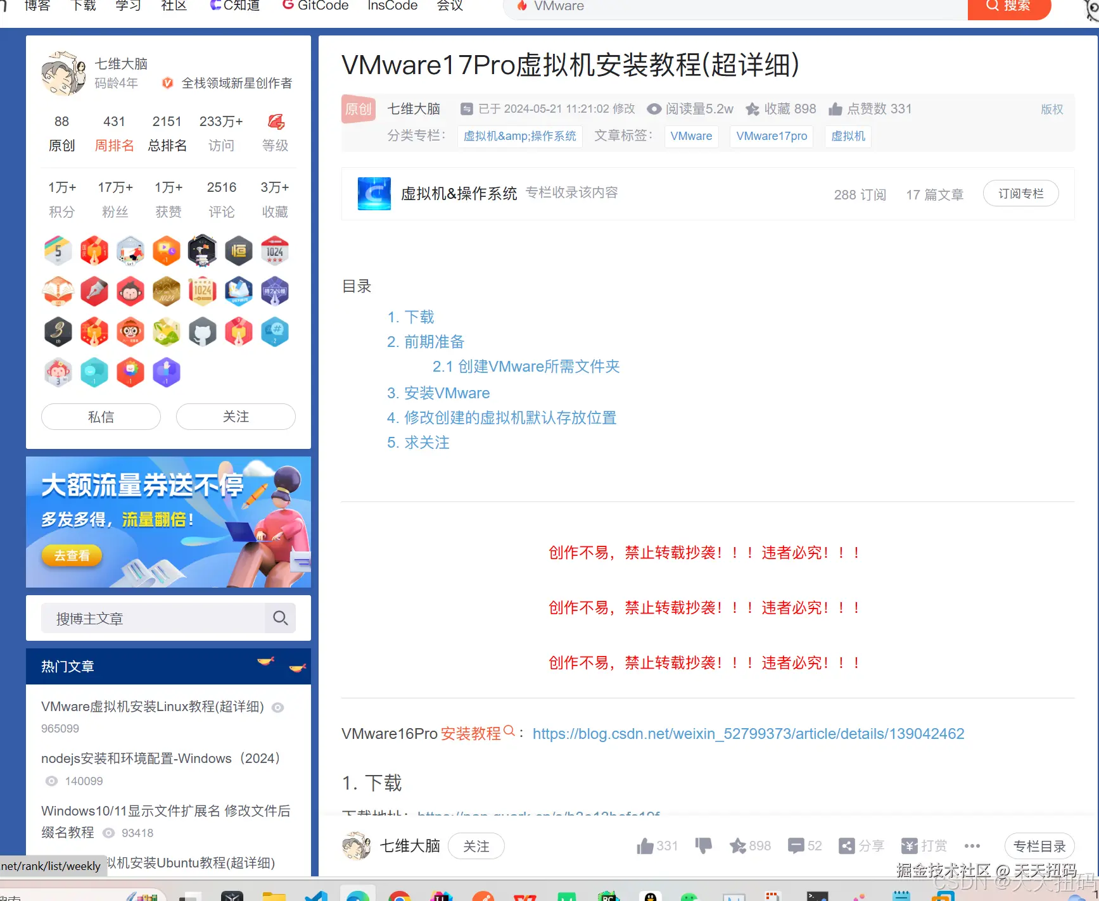Open the blogger level badge icon above 等级
Image resolution: width=1099 pixels, height=901 pixels.
click(276, 122)
